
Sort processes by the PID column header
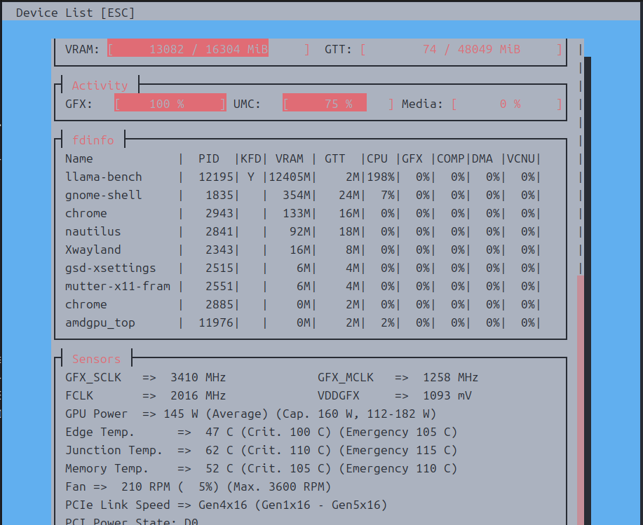[x=208, y=158]
